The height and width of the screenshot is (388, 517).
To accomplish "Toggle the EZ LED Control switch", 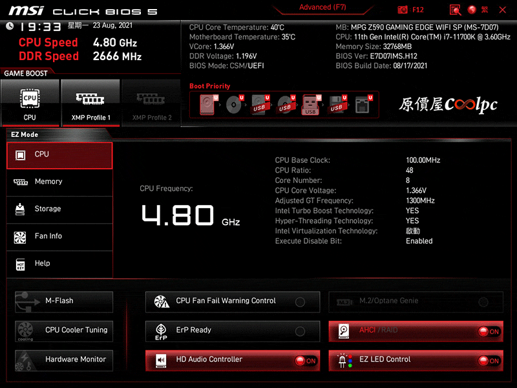I will [x=489, y=361].
